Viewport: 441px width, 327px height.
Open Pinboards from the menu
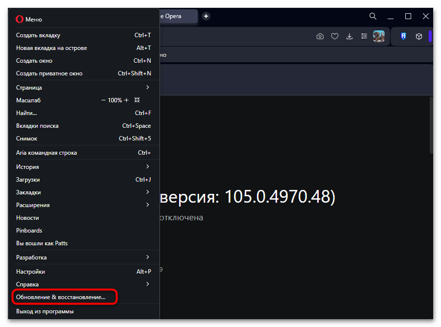[x=84, y=230]
